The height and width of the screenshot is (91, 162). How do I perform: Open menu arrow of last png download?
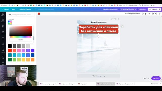pyautogui.click(x=132, y=84)
